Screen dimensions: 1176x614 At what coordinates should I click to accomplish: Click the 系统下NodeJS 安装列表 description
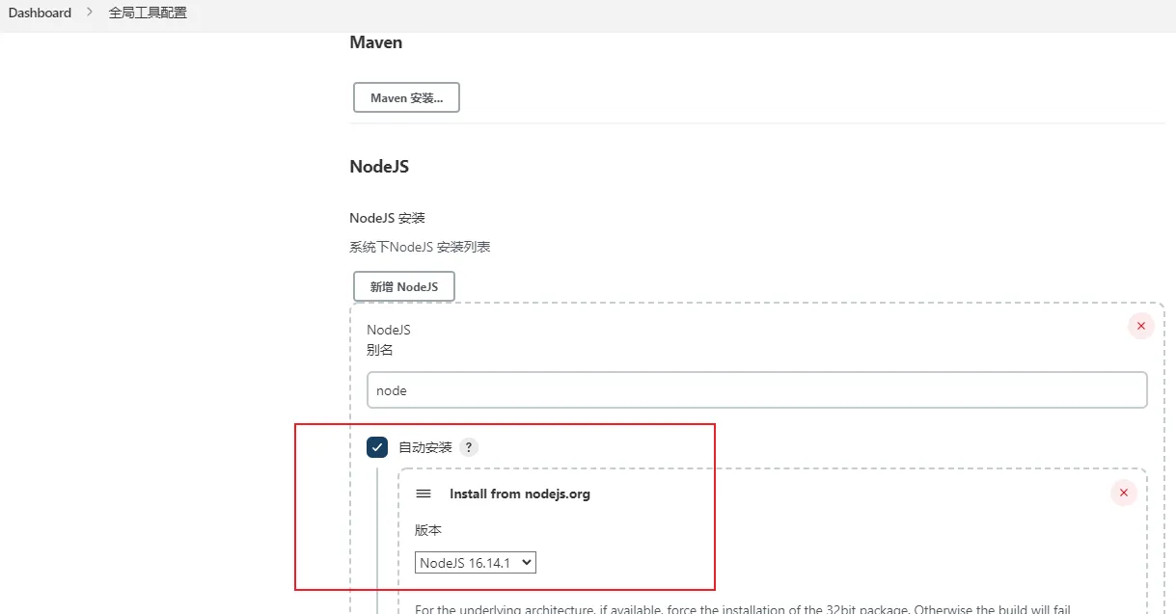tap(420, 247)
